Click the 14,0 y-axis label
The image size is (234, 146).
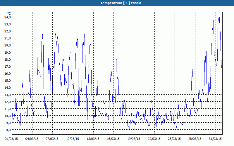click(7, 88)
